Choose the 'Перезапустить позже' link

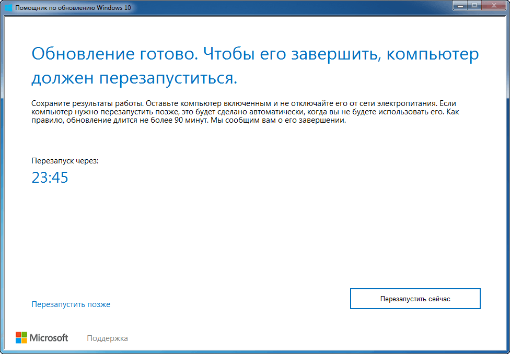(71, 304)
